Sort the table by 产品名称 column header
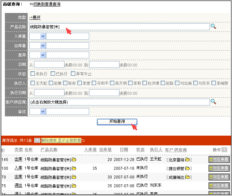The height and width of the screenshot is (196, 232). point(49,150)
